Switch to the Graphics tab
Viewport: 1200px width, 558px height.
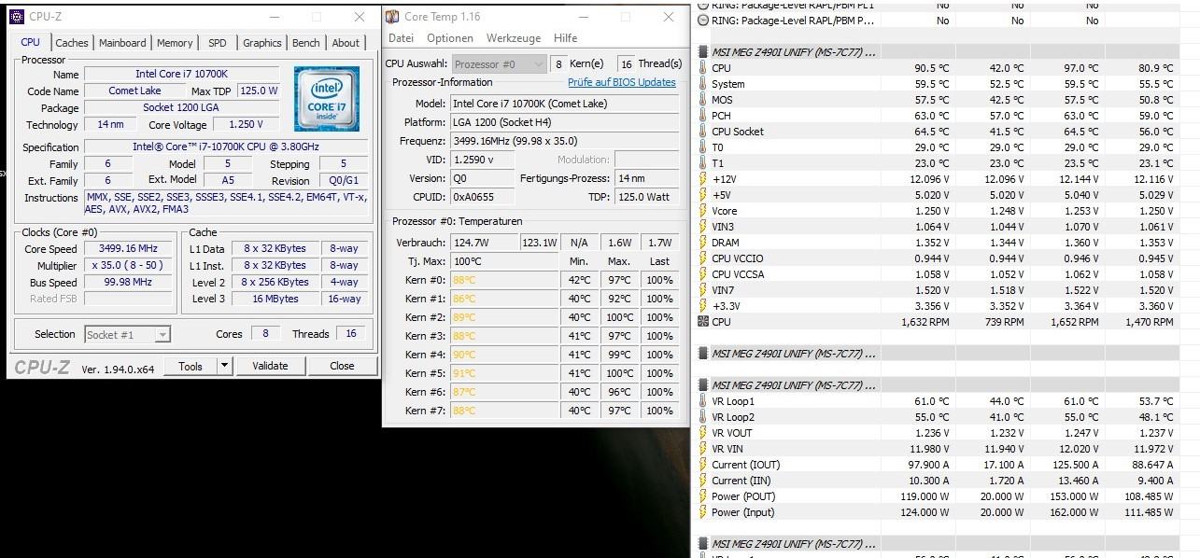click(x=262, y=43)
